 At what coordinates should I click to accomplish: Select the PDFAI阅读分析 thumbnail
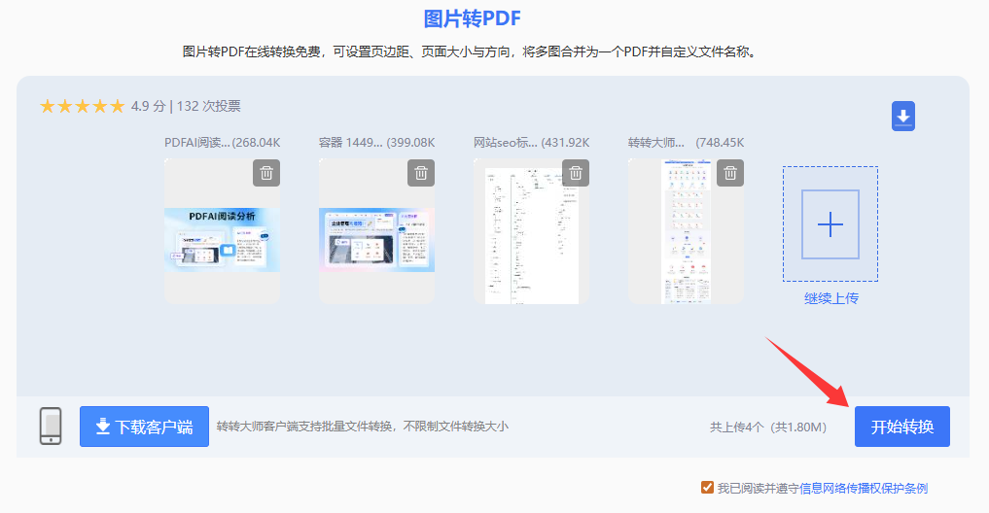[222, 239]
